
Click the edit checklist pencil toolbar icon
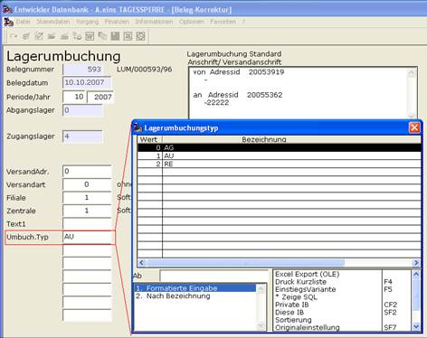tap(39, 36)
